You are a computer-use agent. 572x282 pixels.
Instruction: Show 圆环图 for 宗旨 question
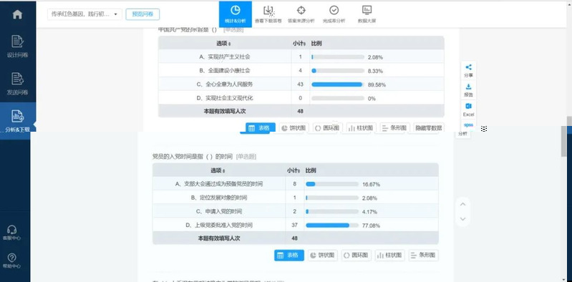[x=327, y=128]
